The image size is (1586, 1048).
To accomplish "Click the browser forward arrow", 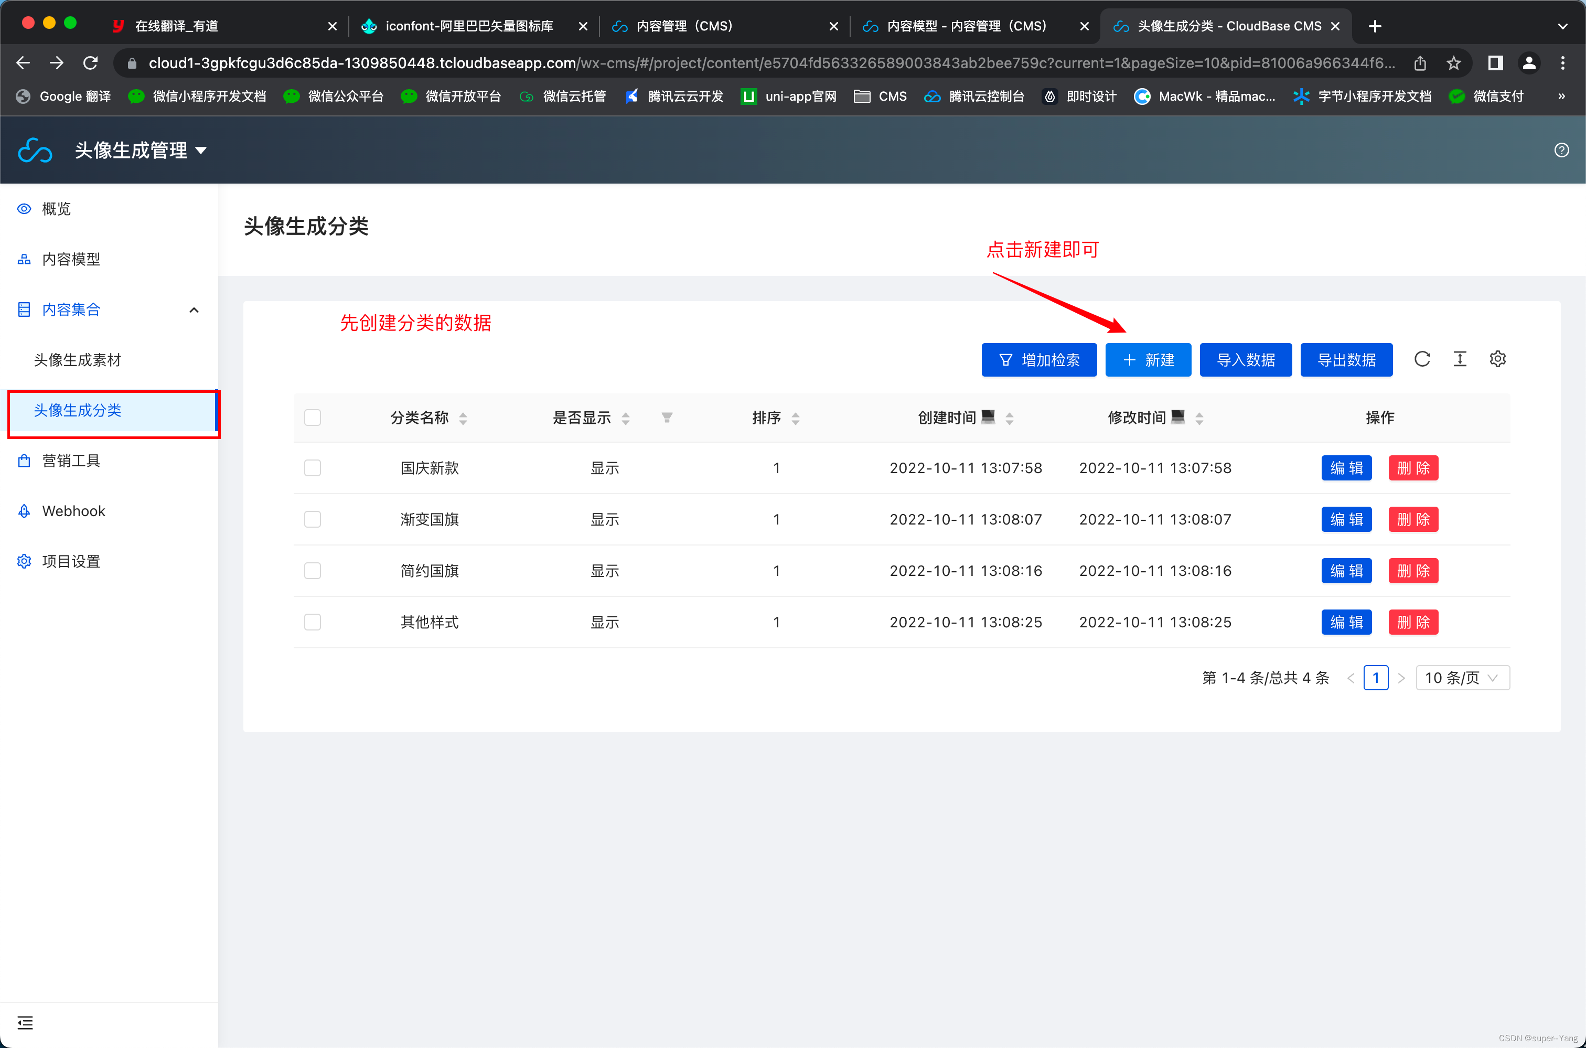I will click(x=57, y=63).
